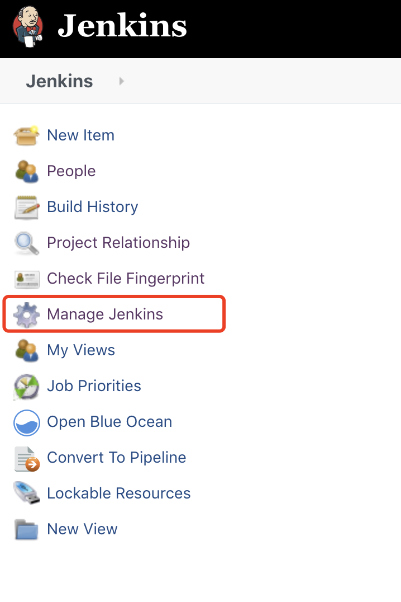Go to Manage Jenkins
Image resolution: width=401 pixels, height=602 pixels.
pos(105,314)
